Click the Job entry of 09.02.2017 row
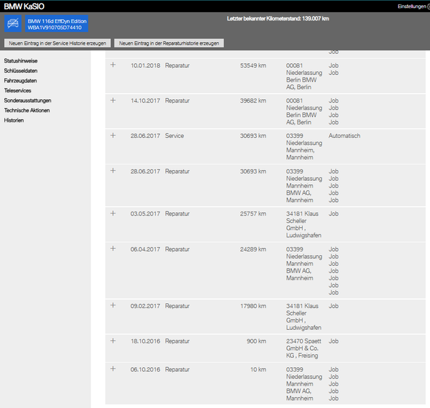The height and width of the screenshot is (408, 430). pos(333,306)
